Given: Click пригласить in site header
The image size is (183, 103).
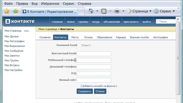Looking at the screenshot, I should (x=131, y=22).
